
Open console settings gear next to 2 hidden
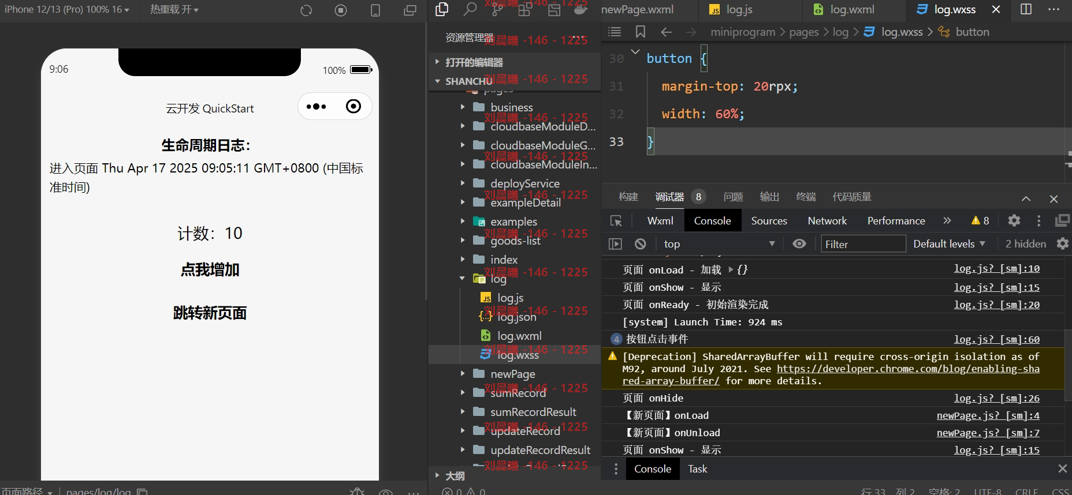pyautogui.click(x=1062, y=243)
